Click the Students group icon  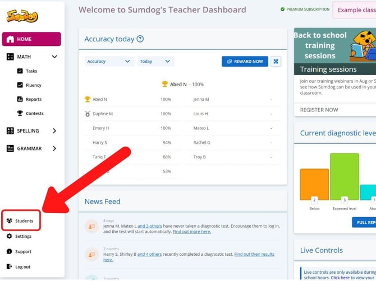click(x=10, y=221)
